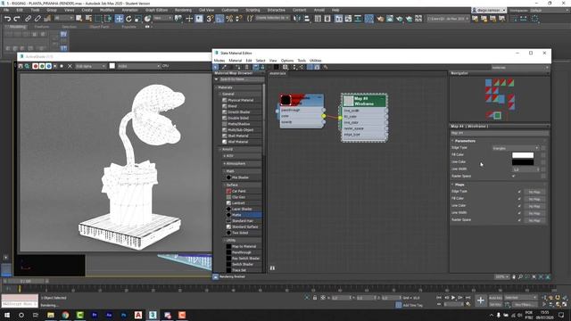
Task: Click the zoom magnifier icon at Slate editor bottom
Action: pyautogui.click(x=520, y=277)
